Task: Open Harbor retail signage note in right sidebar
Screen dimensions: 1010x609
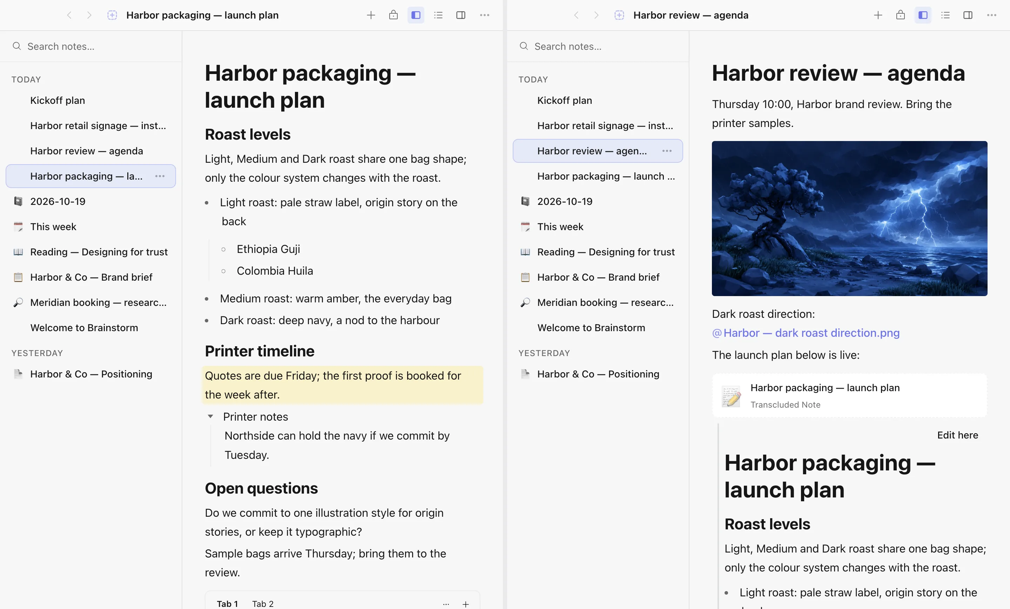Action: click(598, 126)
